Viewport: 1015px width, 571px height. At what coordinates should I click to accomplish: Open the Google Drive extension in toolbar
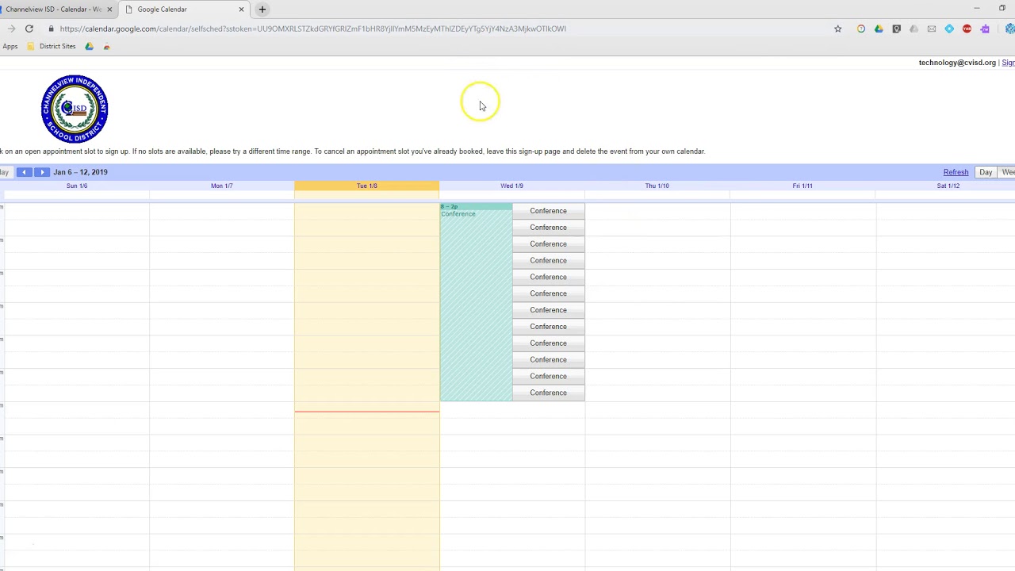pyautogui.click(x=879, y=29)
